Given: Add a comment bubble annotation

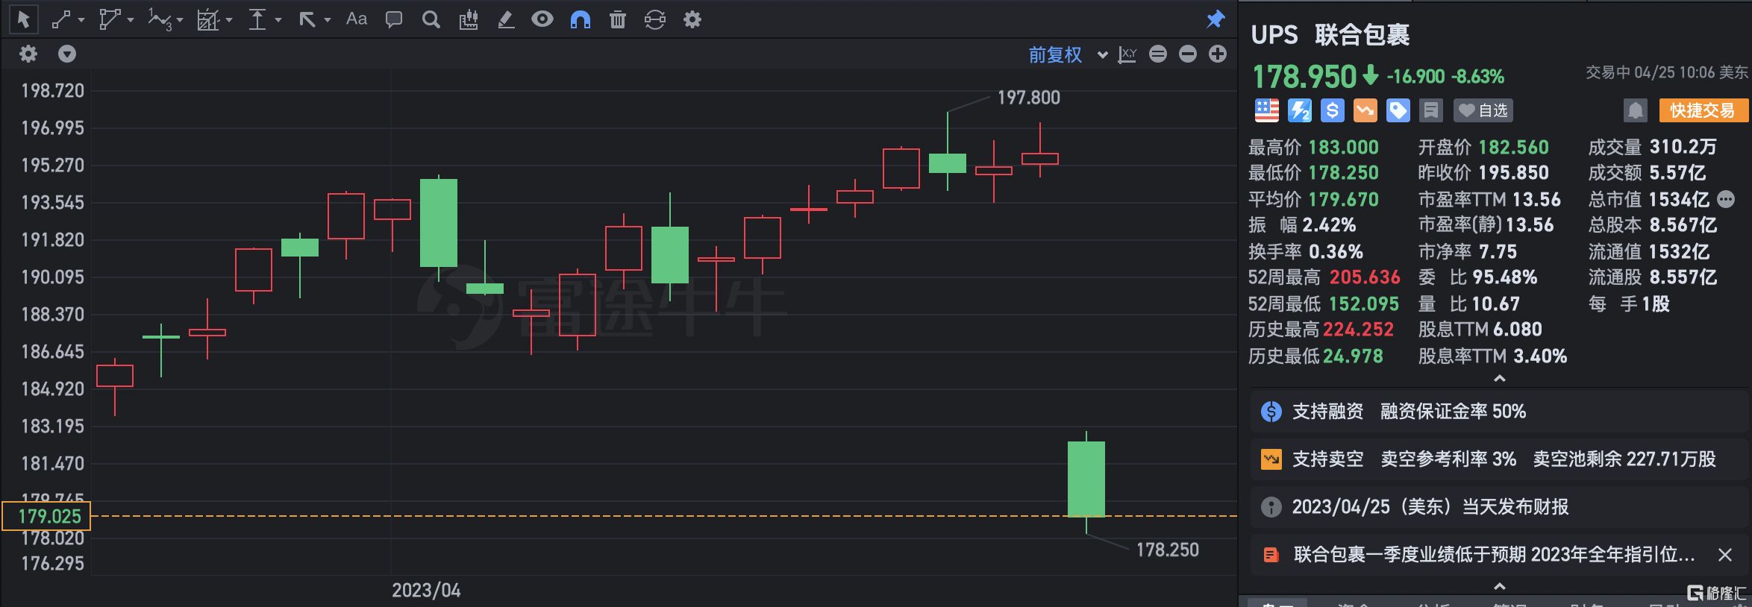Looking at the screenshot, I should click(x=394, y=19).
